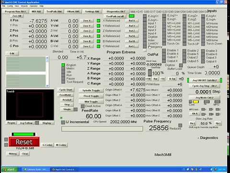Click the ToolPath on/off button
230x173 pixels.
coord(115,16)
